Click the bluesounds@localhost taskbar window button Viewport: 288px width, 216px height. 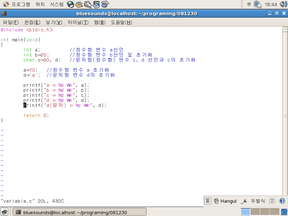(x=80, y=212)
